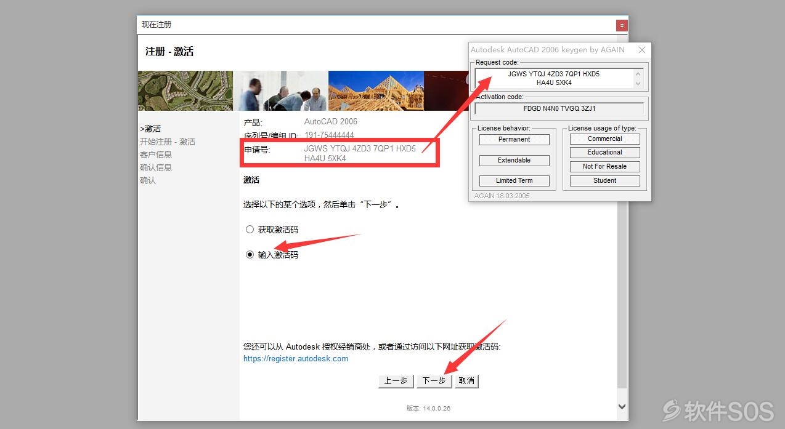Screen dimensions: 785x429
Task: Click the 申请号 request code value text
Action: point(360,153)
